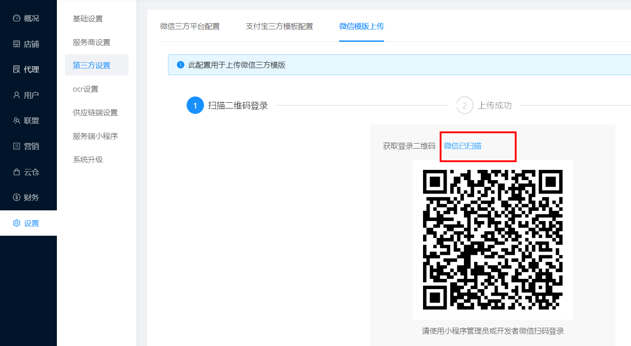Viewport: 631px width, 346px height.
Task: Click the 请使用小程序管理员或开发者微信扫码登录 hint
Action: (493, 331)
